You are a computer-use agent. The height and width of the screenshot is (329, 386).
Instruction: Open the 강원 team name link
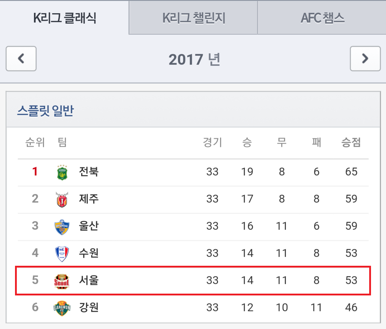click(x=89, y=307)
